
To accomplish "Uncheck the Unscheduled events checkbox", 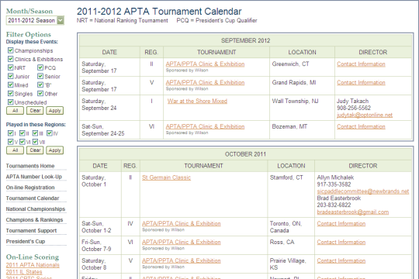I will pyautogui.click(x=10, y=102).
